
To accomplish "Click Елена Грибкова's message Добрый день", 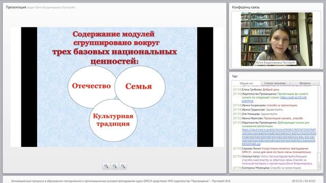I will click(271, 89).
